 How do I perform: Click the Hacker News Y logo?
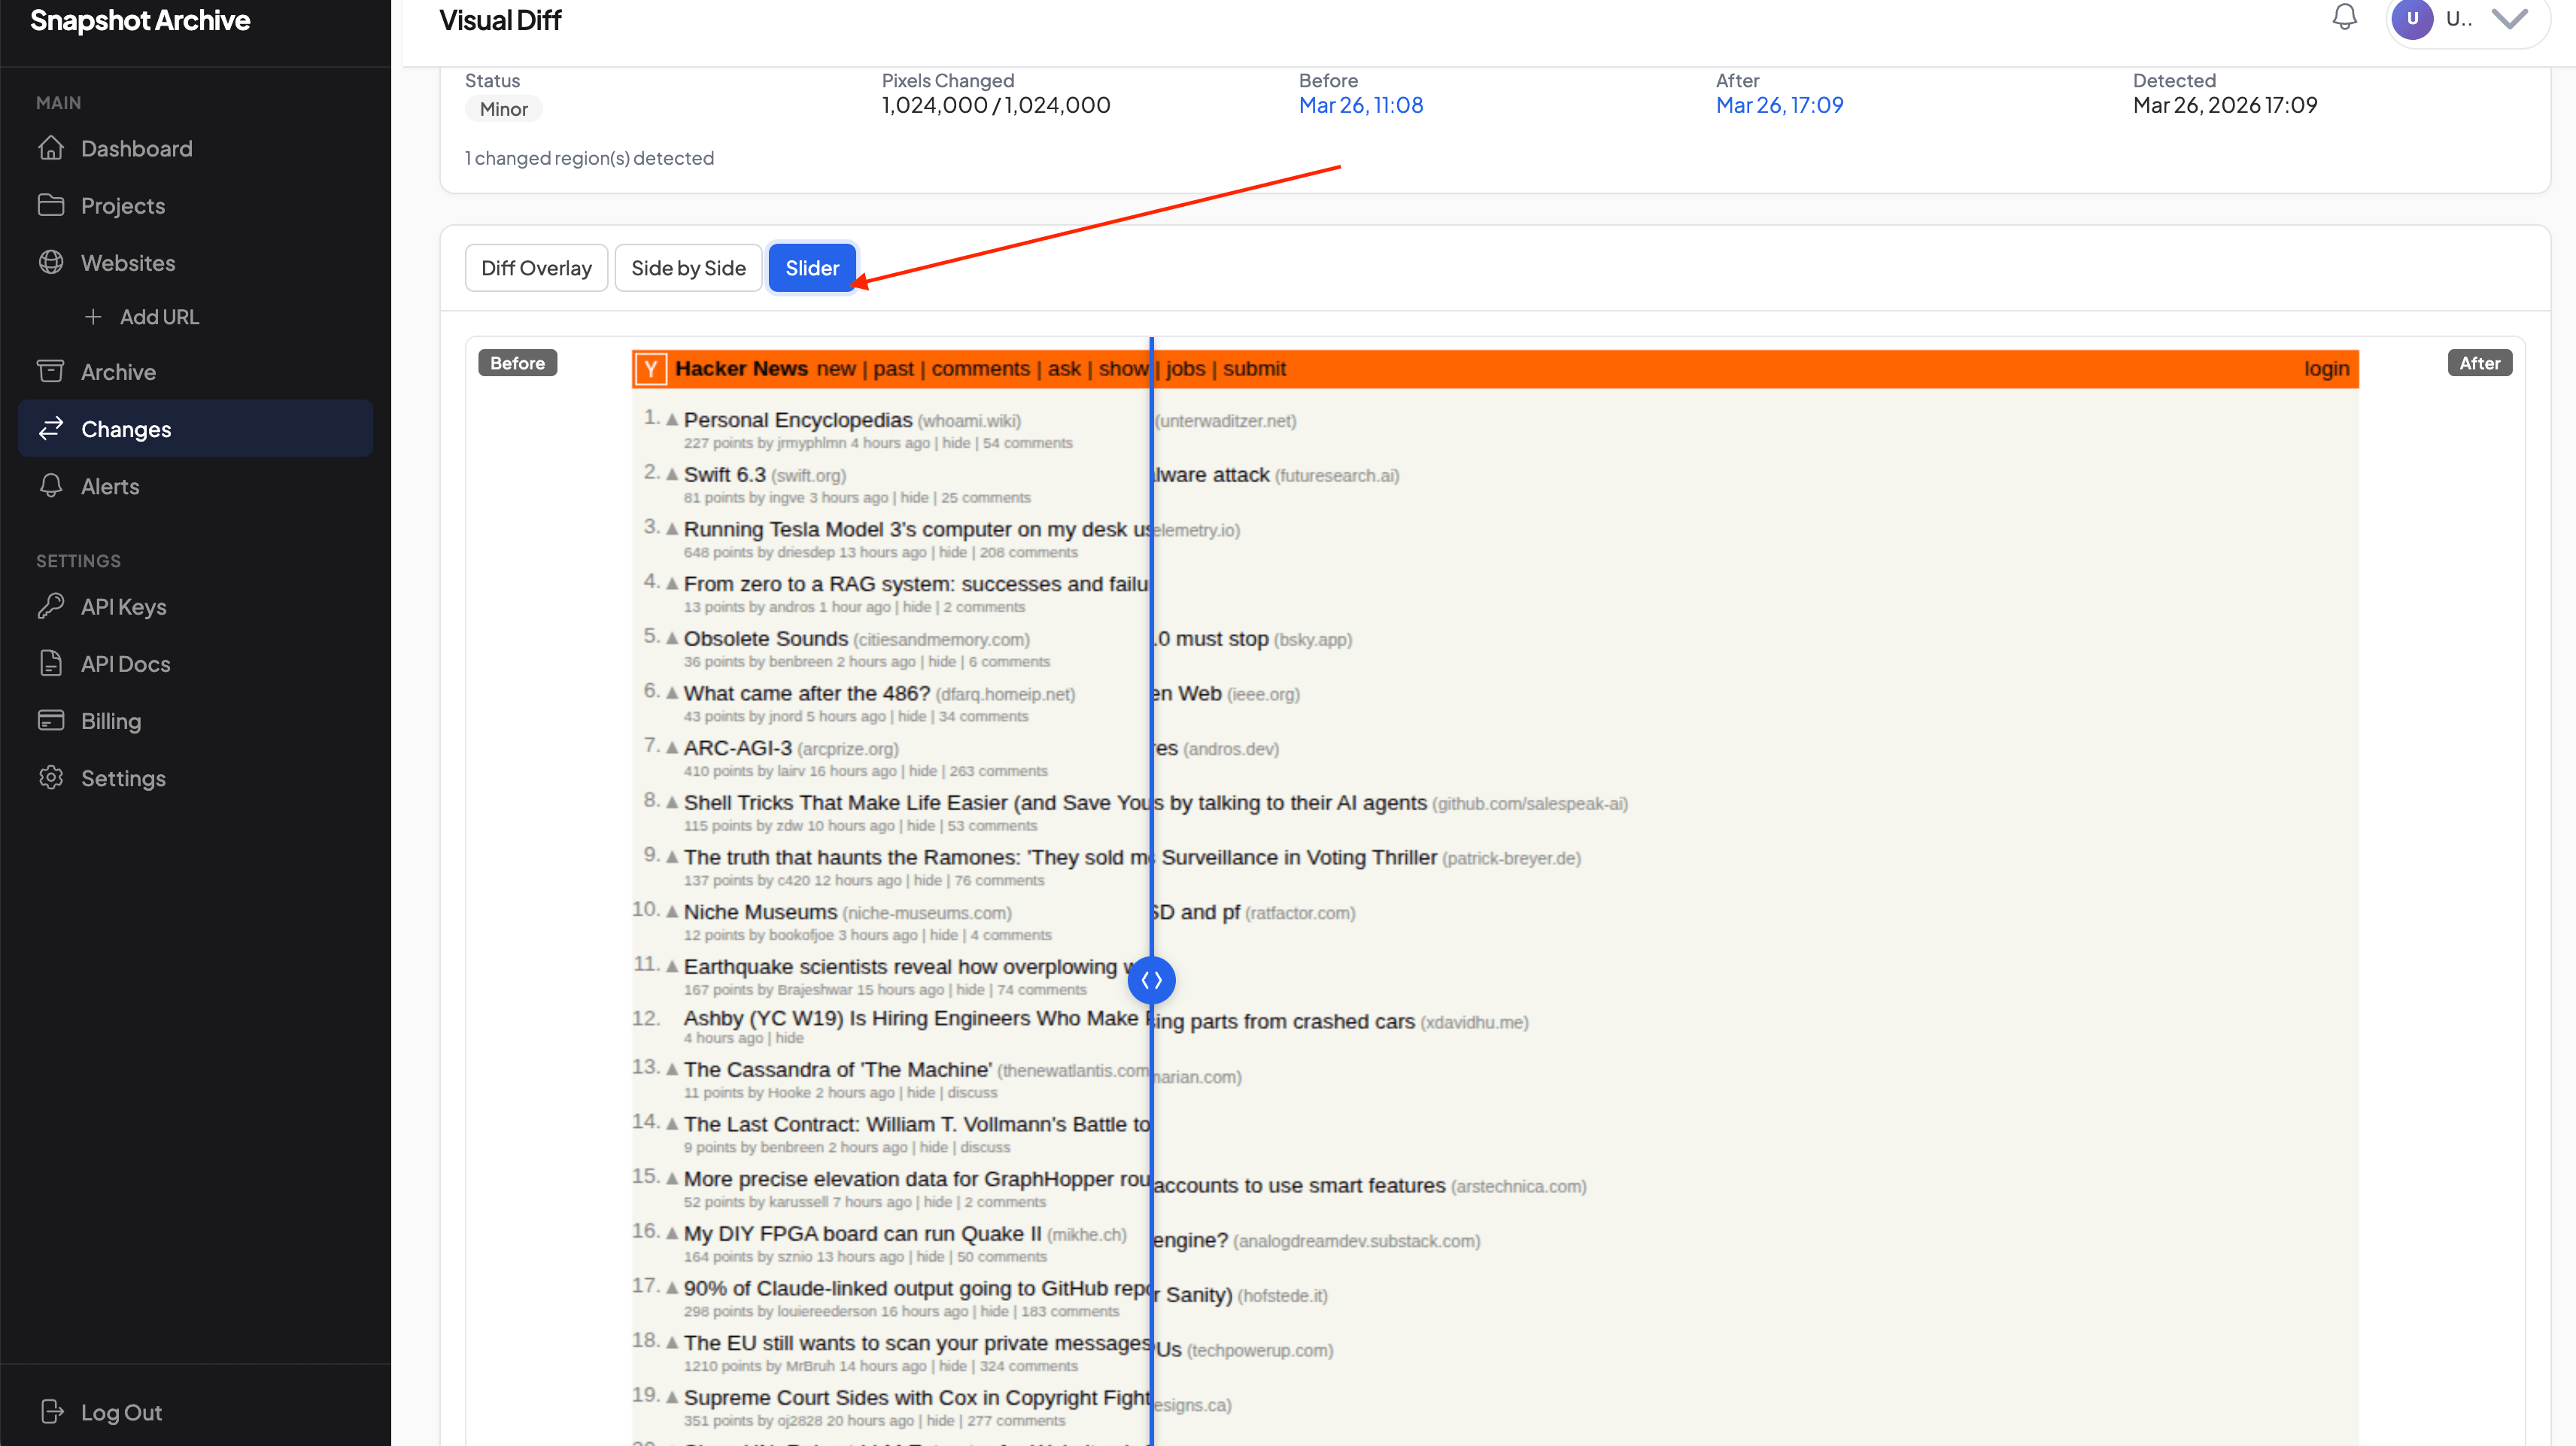pos(651,369)
